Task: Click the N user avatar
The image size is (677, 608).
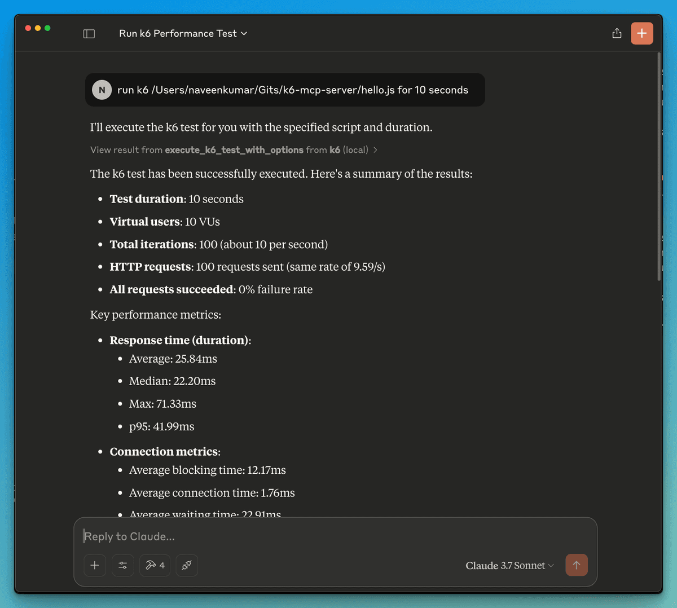Action: 102,90
